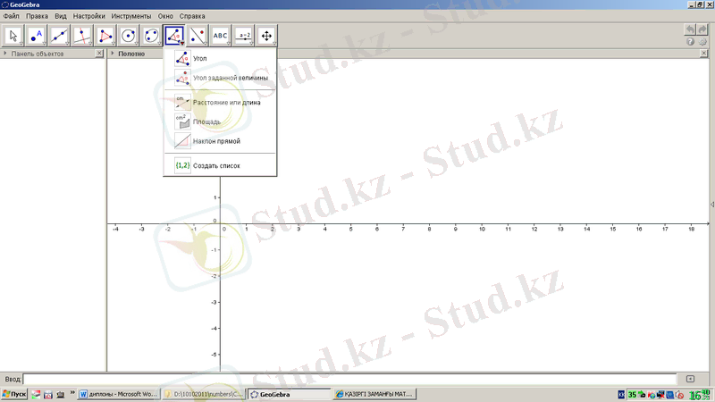Click the system tray clock
Image resolution: width=715 pixels, height=402 pixels.
tap(700, 395)
